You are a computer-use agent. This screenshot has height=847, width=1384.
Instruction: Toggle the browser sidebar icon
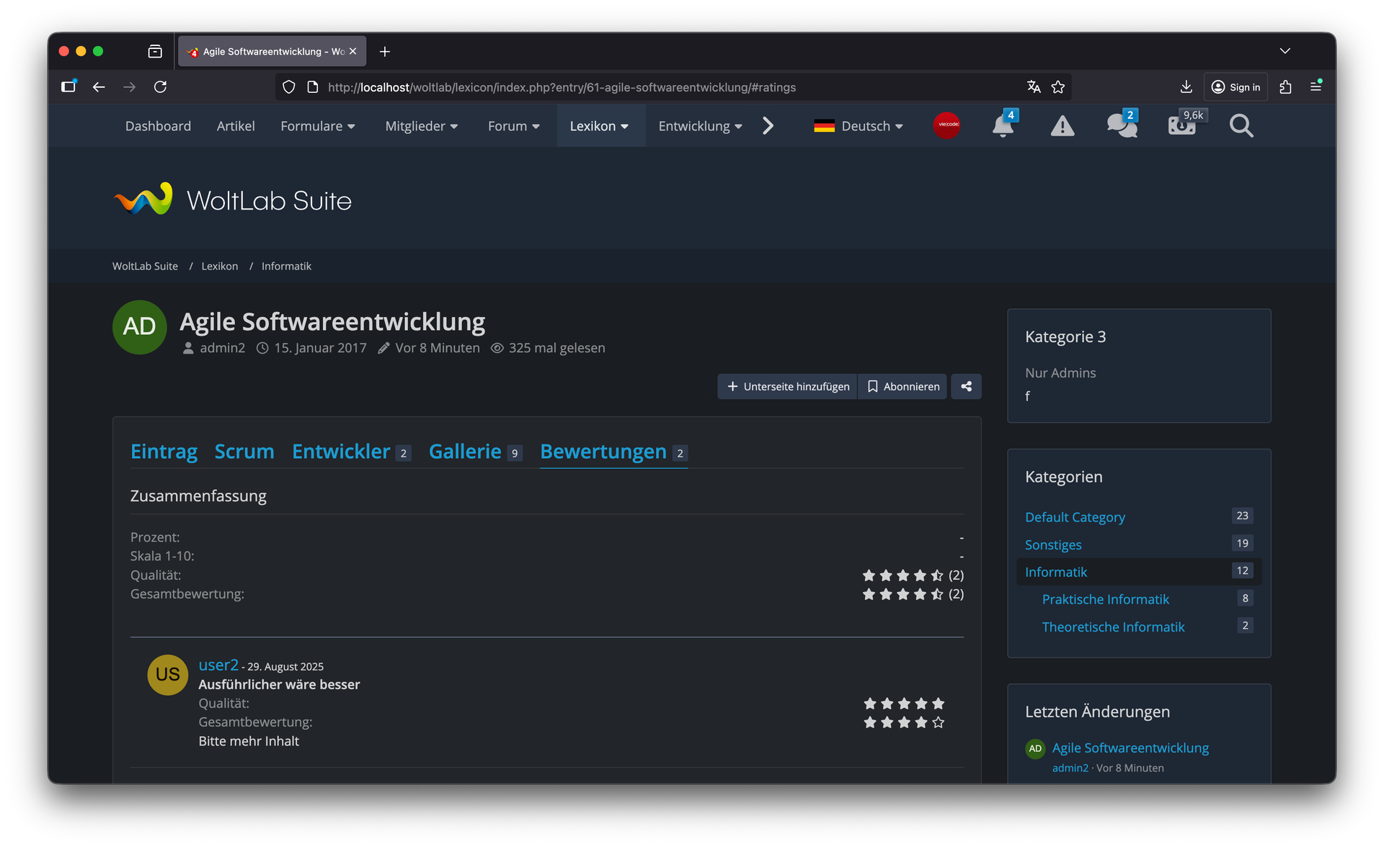click(68, 87)
